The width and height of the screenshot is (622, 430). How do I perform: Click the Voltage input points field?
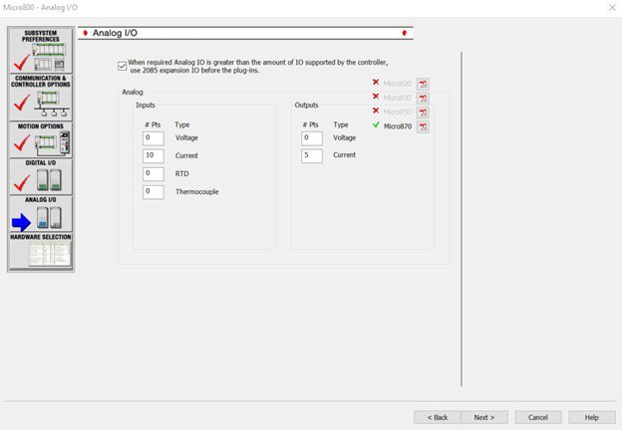154,138
